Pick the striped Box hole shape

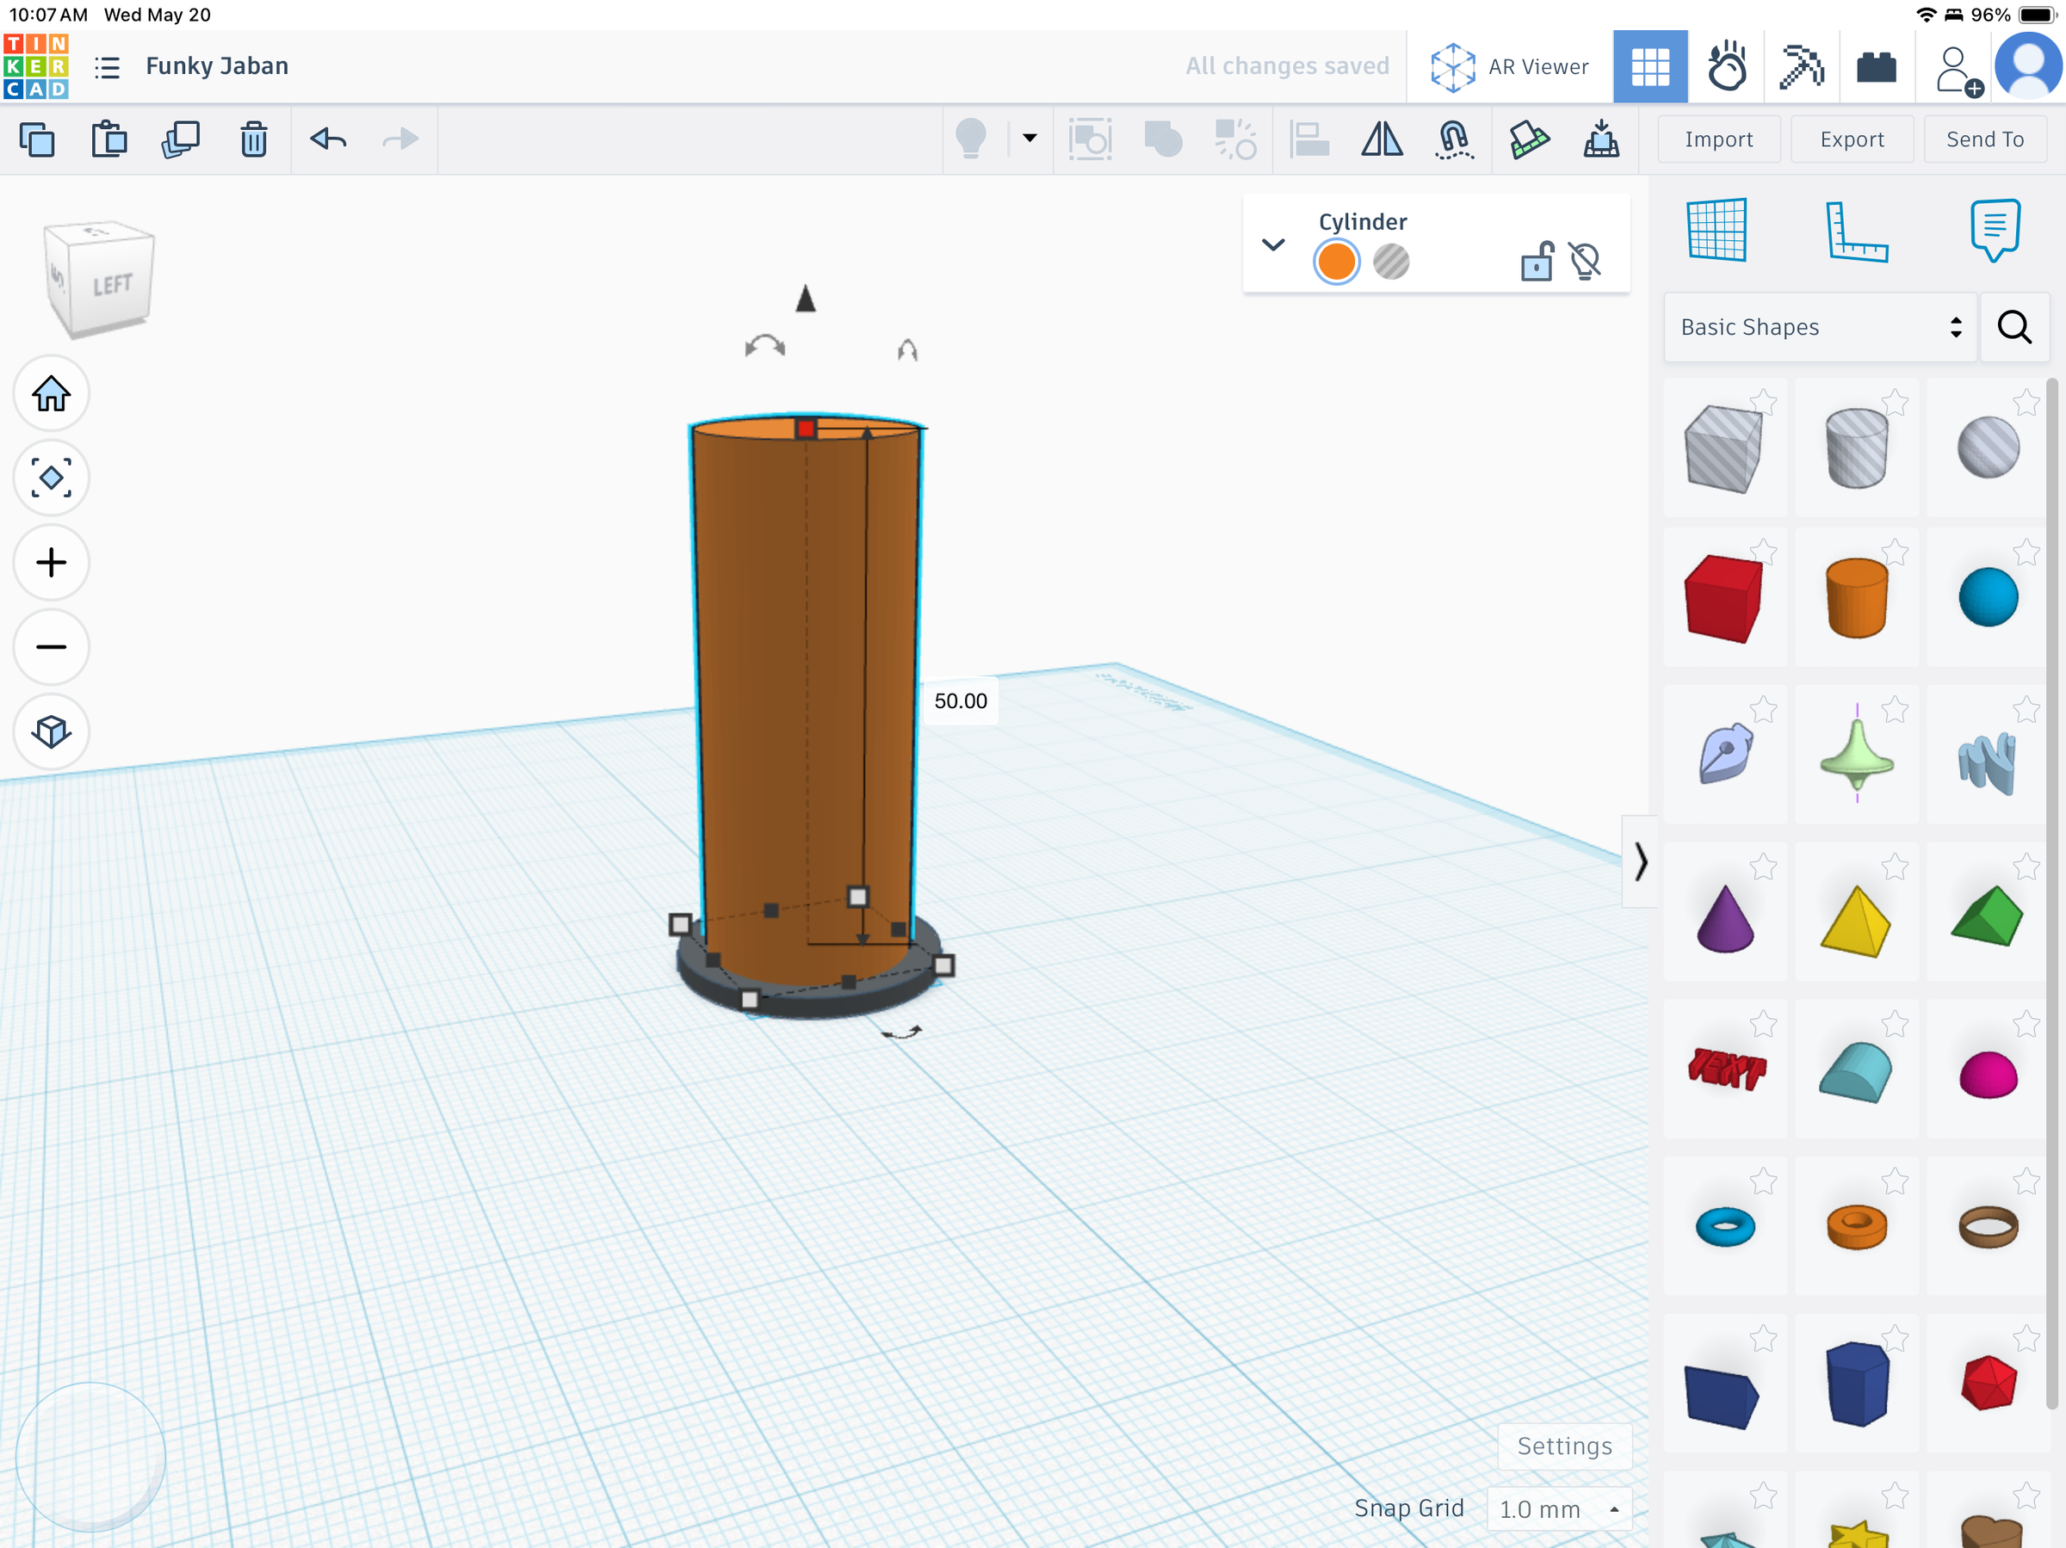[1724, 448]
